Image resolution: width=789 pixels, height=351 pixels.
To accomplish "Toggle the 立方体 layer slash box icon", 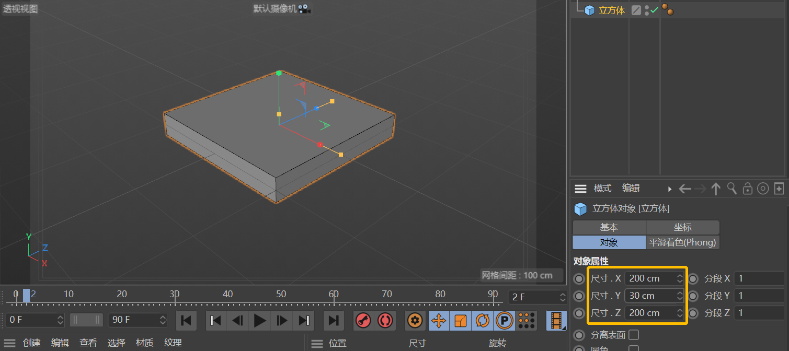I will coord(636,10).
